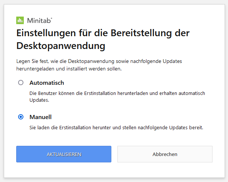Click the trademark symbol beside Minitab
Screen dimensions: 228x182
pyautogui.click(x=51, y=18)
